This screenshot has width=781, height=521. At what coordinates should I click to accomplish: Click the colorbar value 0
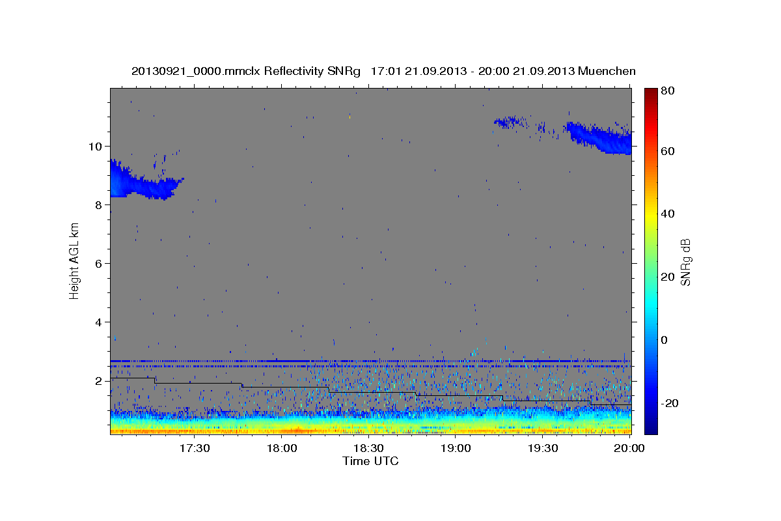coord(665,340)
